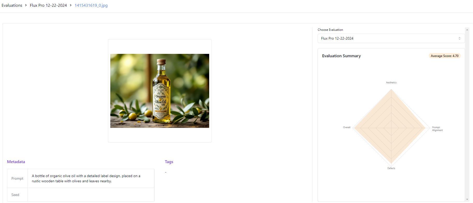The image size is (473, 203).
Task: Click the Choose Evaluation label
Action: click(330, 30)
